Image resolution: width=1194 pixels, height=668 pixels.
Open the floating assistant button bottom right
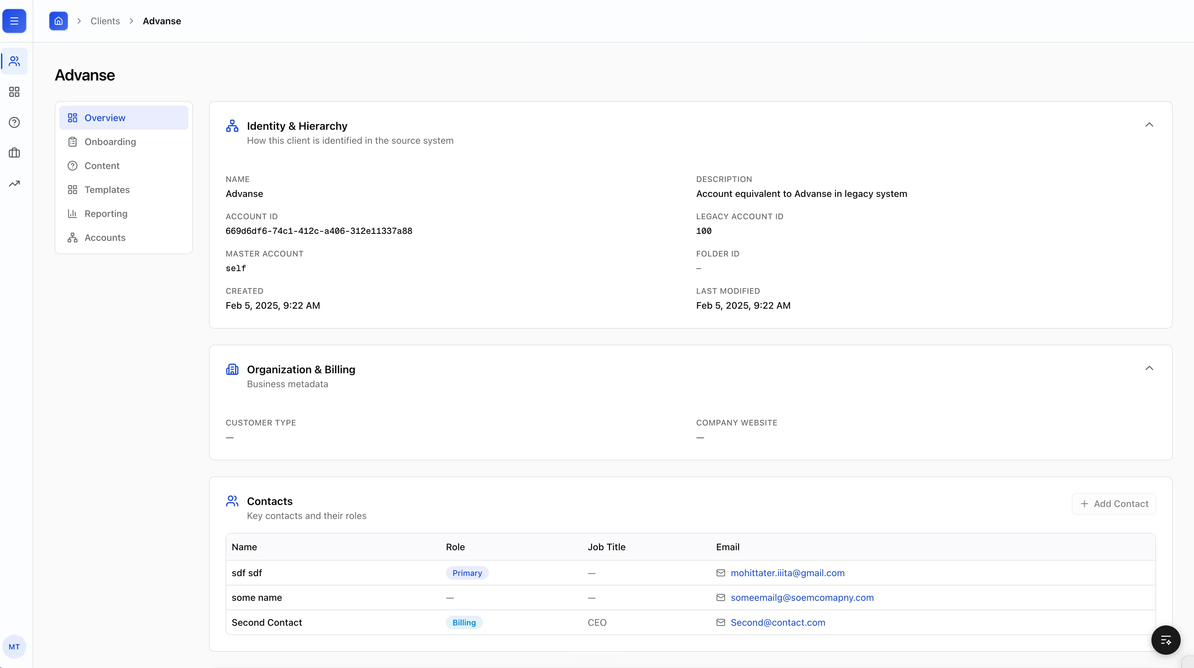point(1166,640)
